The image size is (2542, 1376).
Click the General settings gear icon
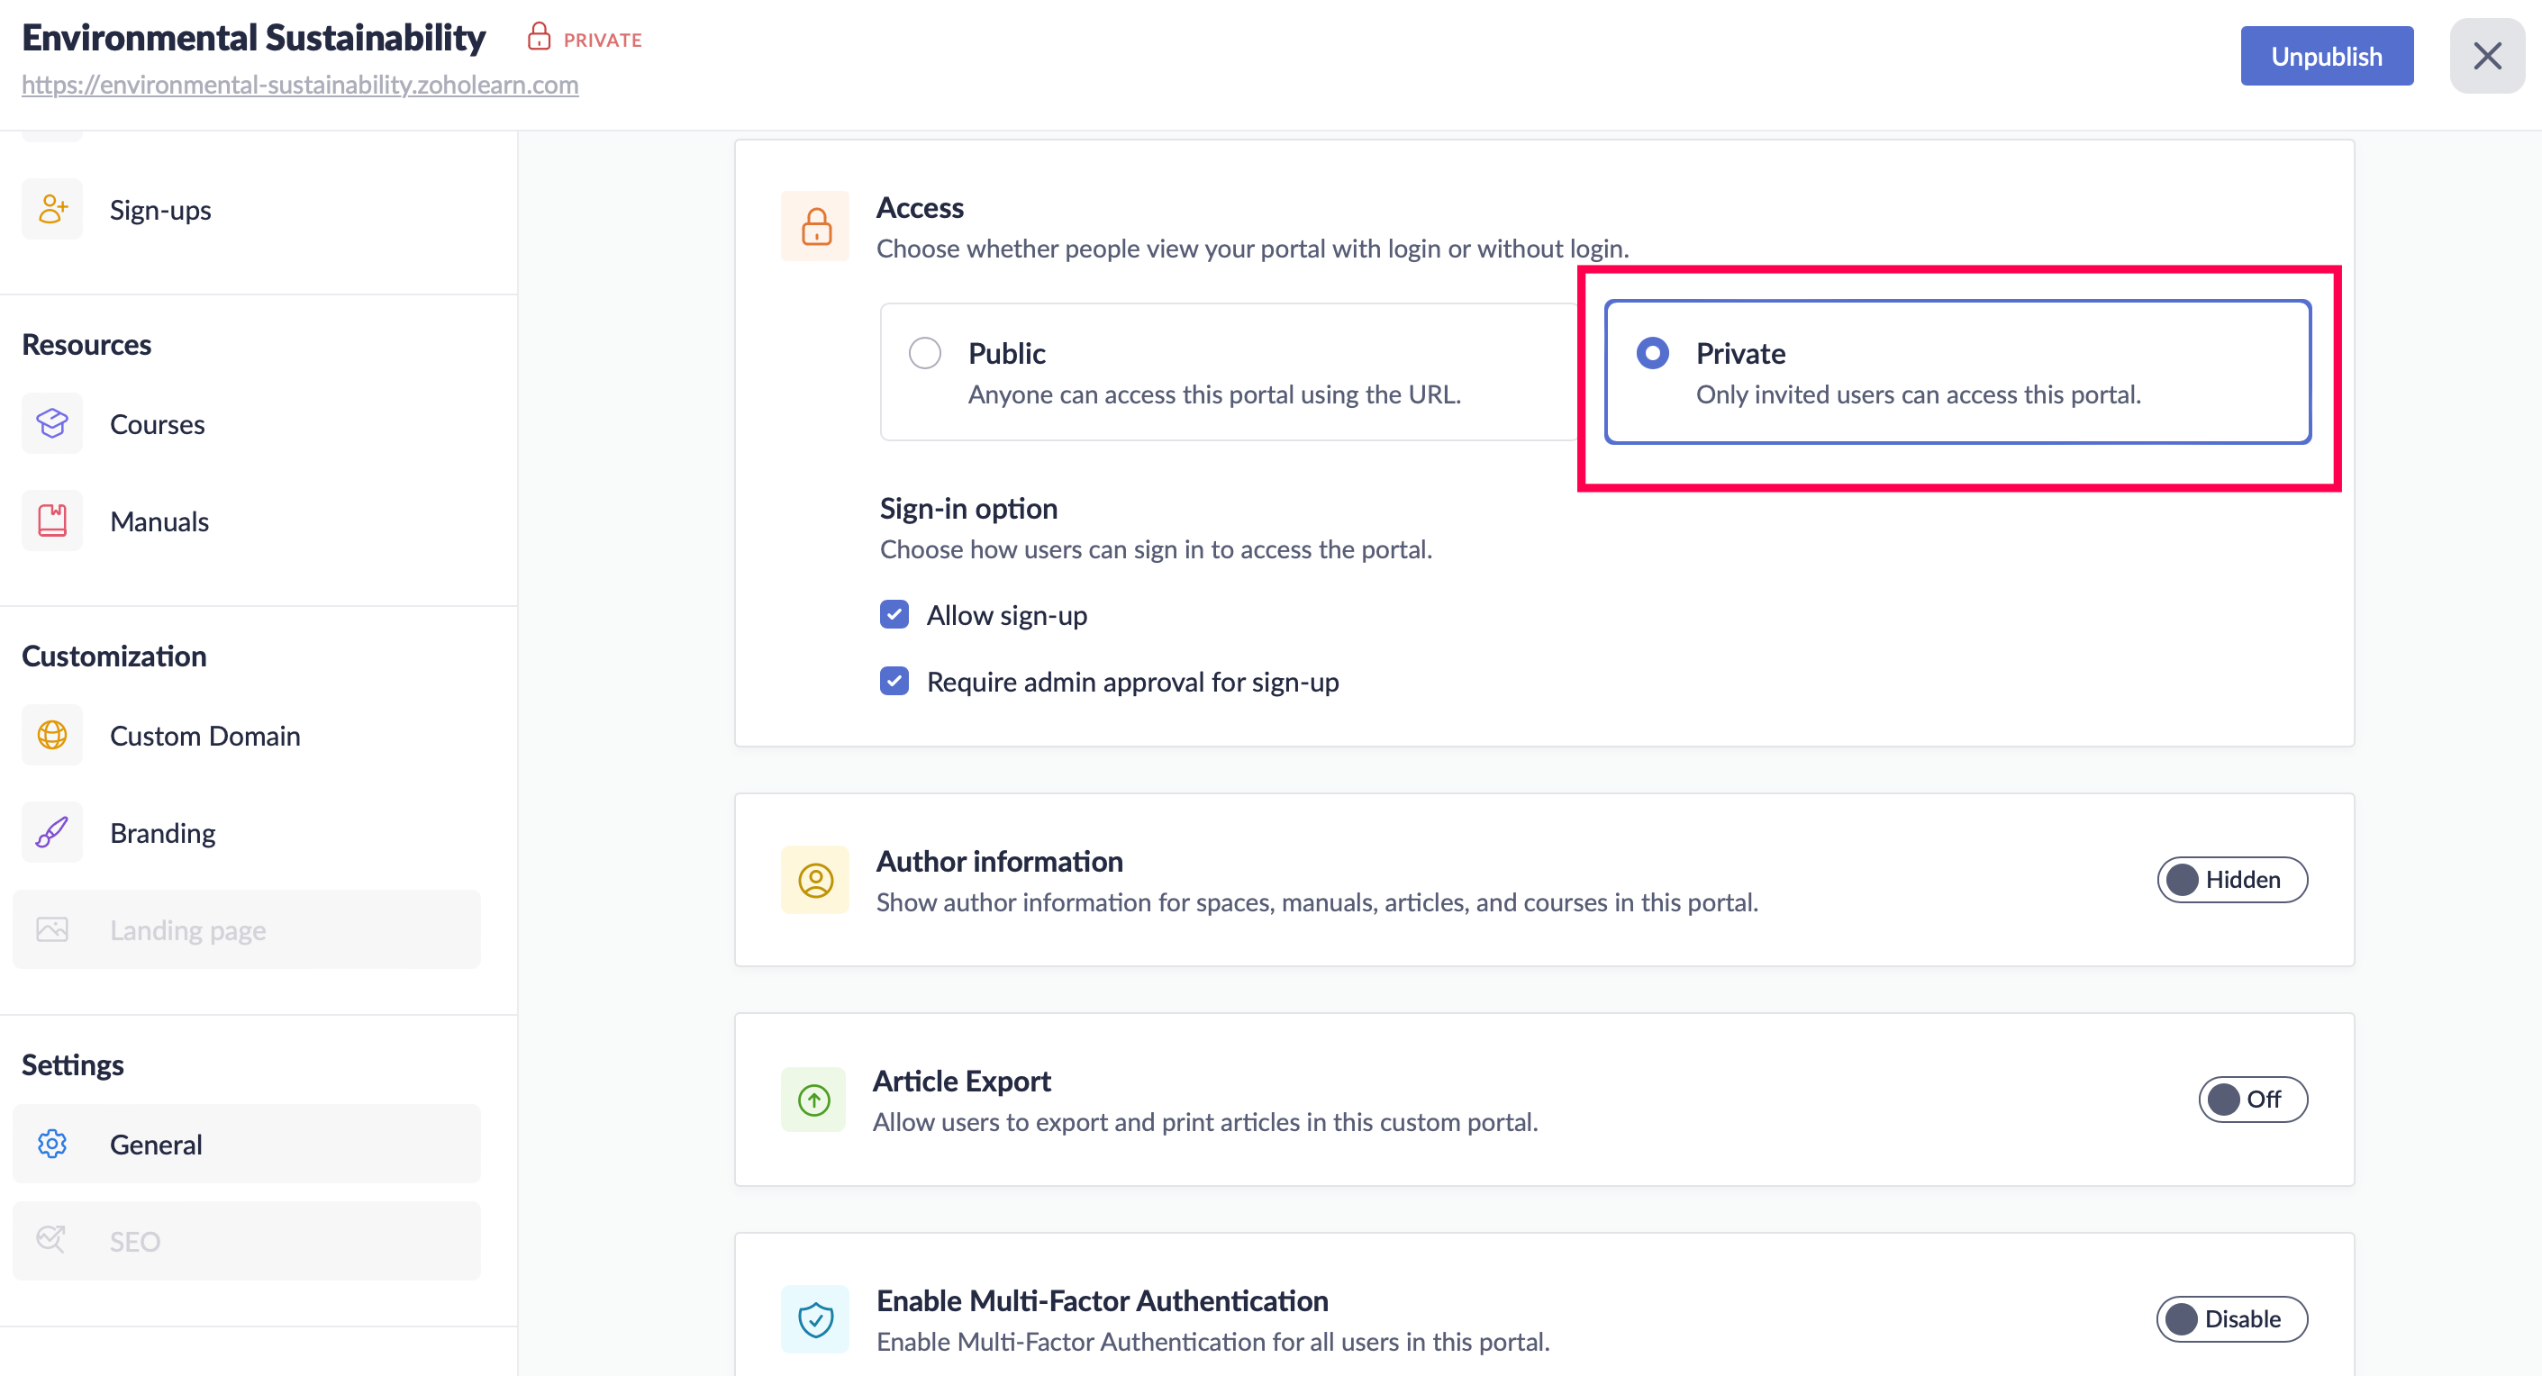coord(52,1145)
